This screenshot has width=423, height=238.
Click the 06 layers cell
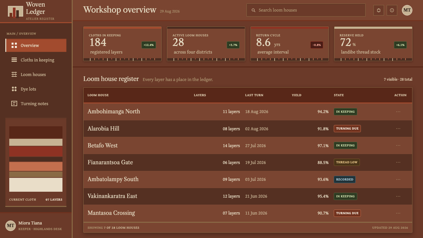tap(231, 163)
